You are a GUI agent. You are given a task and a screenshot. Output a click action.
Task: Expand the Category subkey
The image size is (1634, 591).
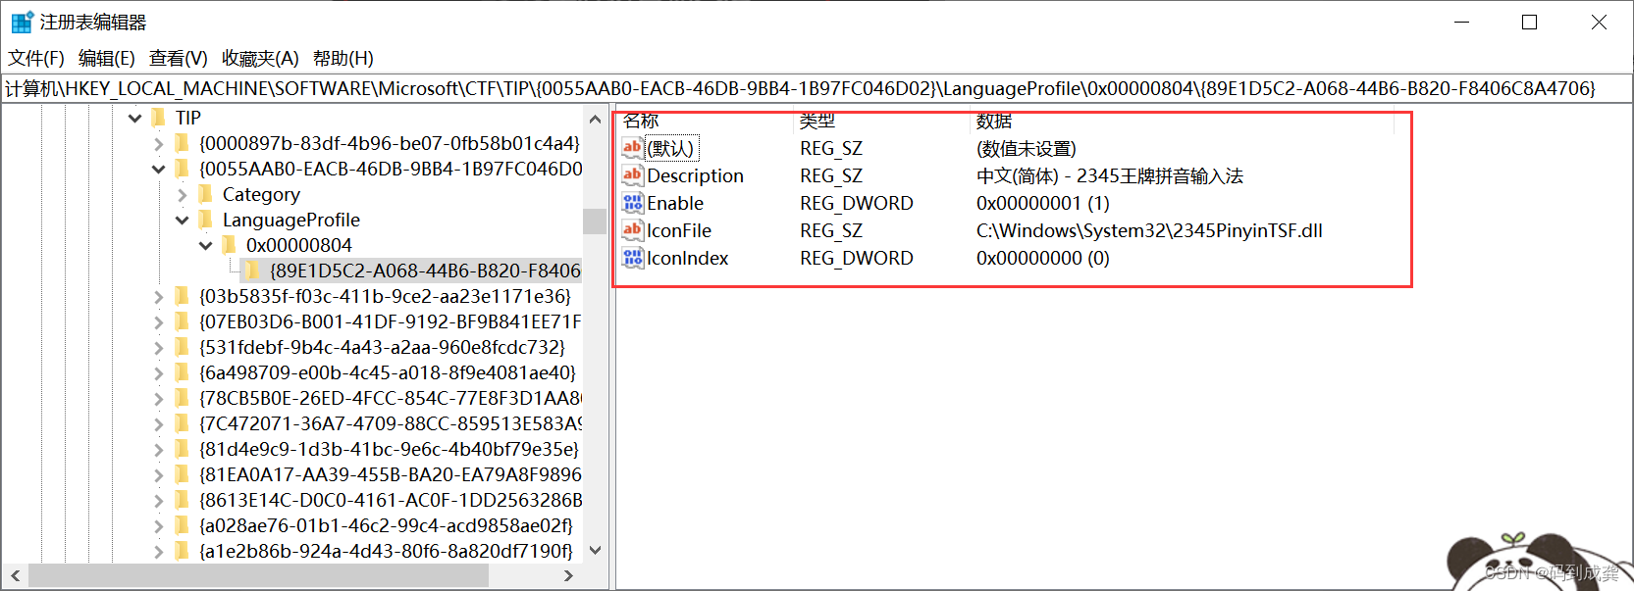coord(183,195)
